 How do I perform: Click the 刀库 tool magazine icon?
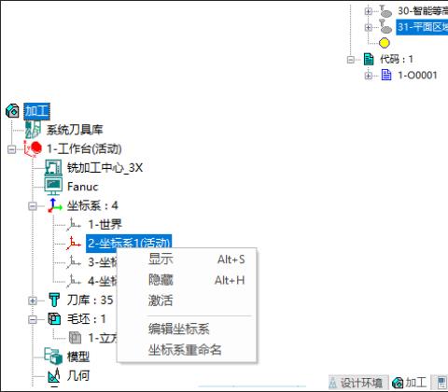54,300
